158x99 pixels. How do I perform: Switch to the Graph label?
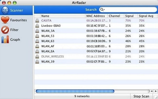point(15,40)
